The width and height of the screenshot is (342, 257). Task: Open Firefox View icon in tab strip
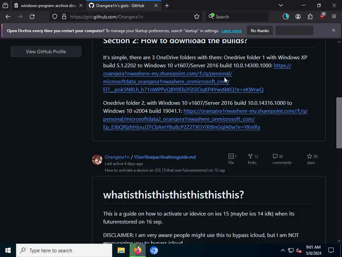point(5,5)
